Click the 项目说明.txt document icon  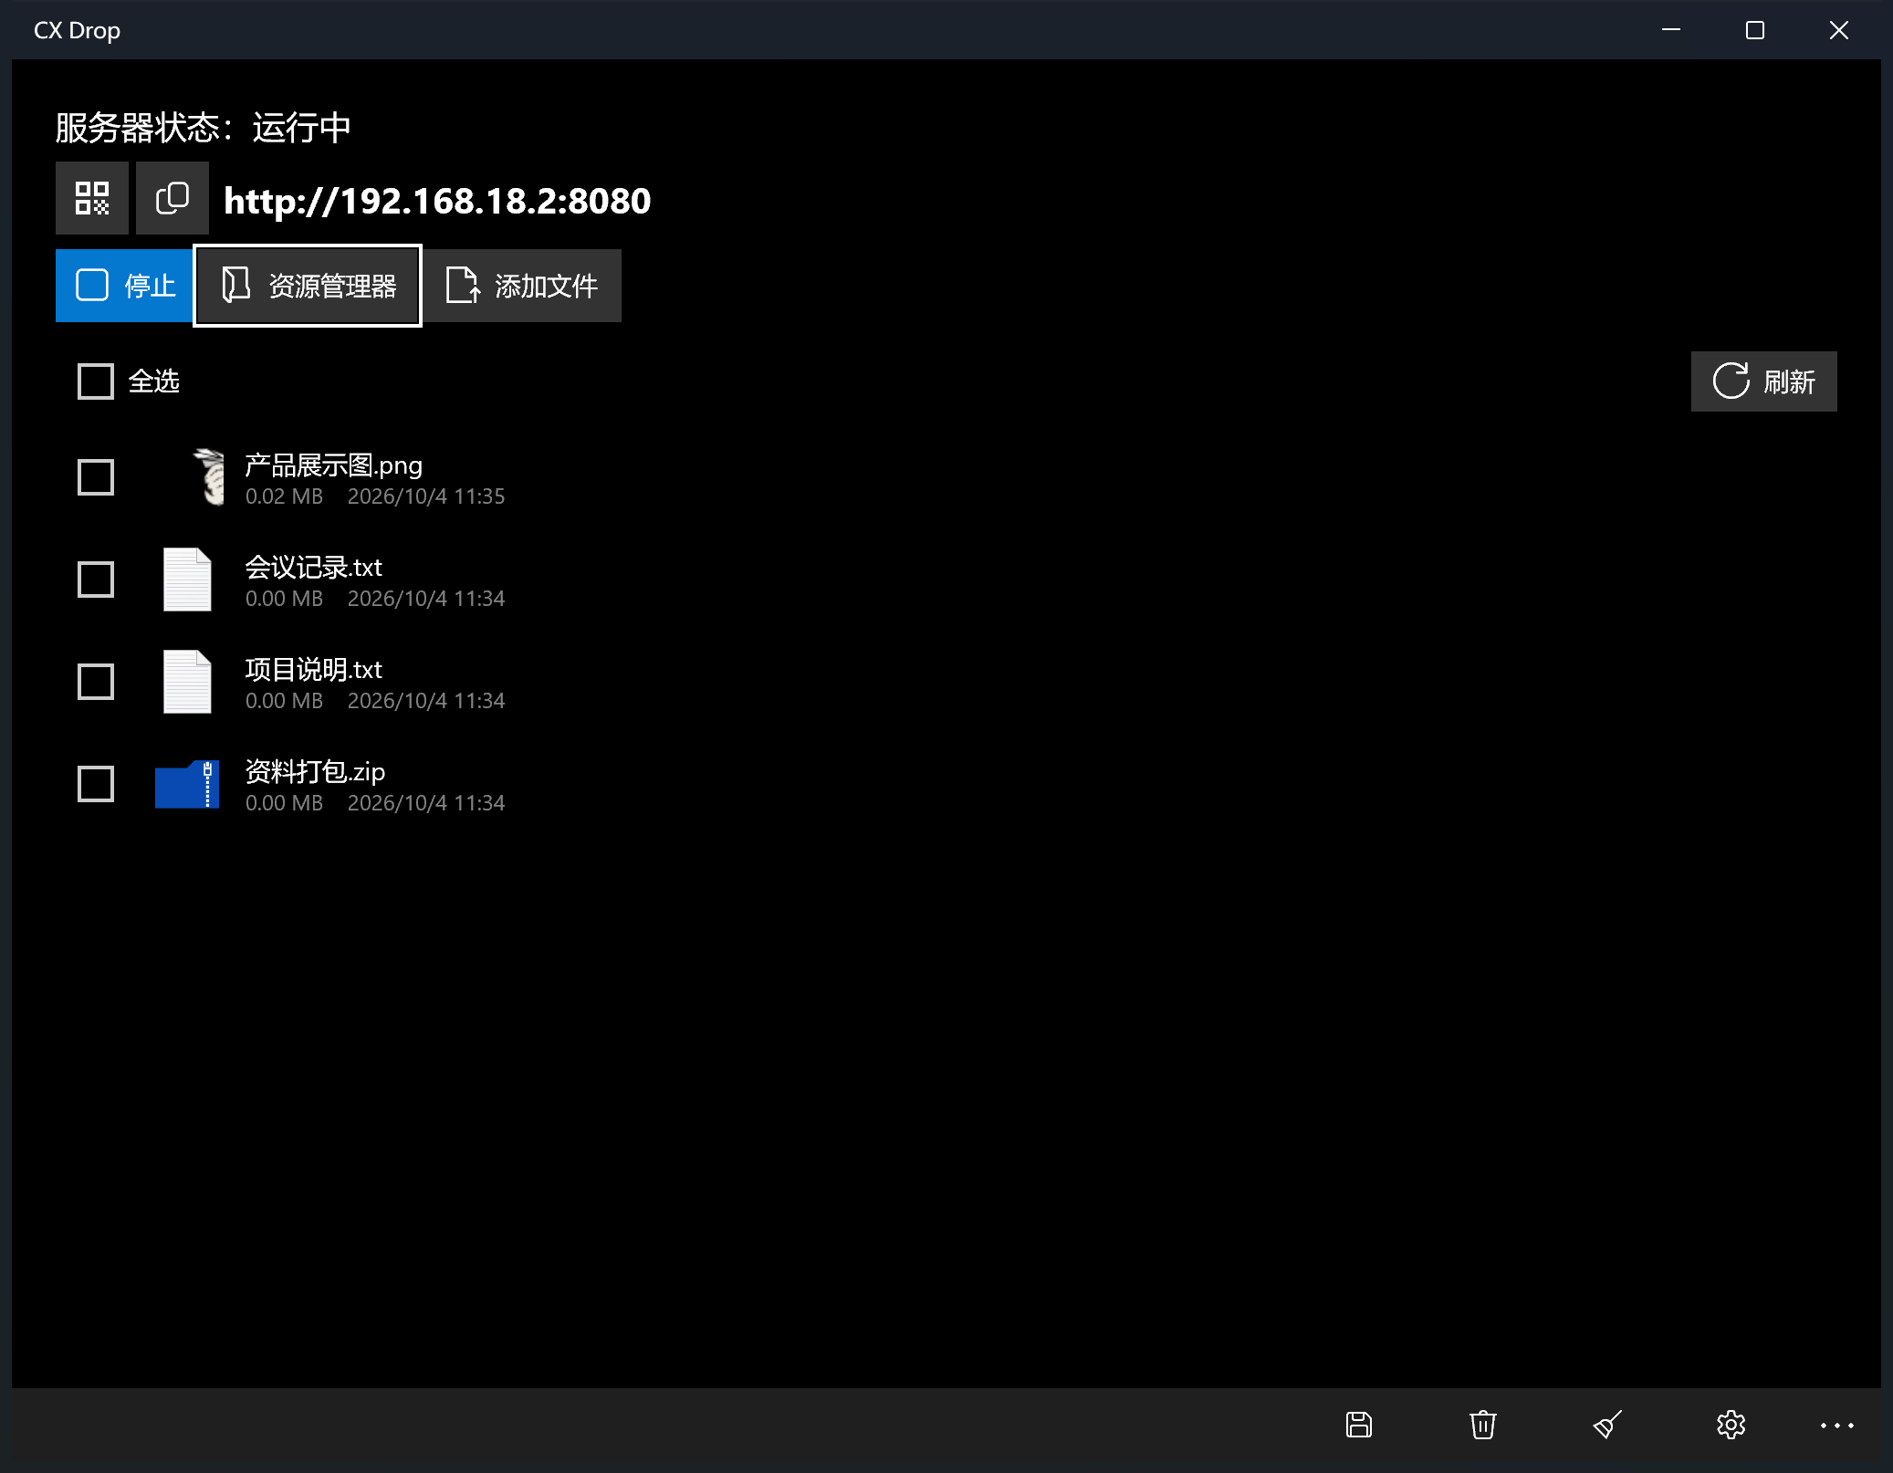pos(187,682)
